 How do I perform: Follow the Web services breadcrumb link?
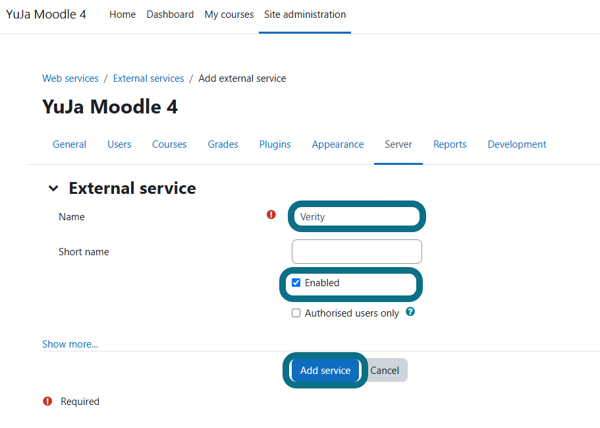70,78
